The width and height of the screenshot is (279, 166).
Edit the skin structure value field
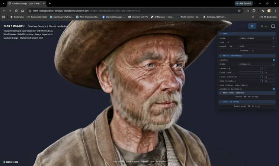pos(270,81)
